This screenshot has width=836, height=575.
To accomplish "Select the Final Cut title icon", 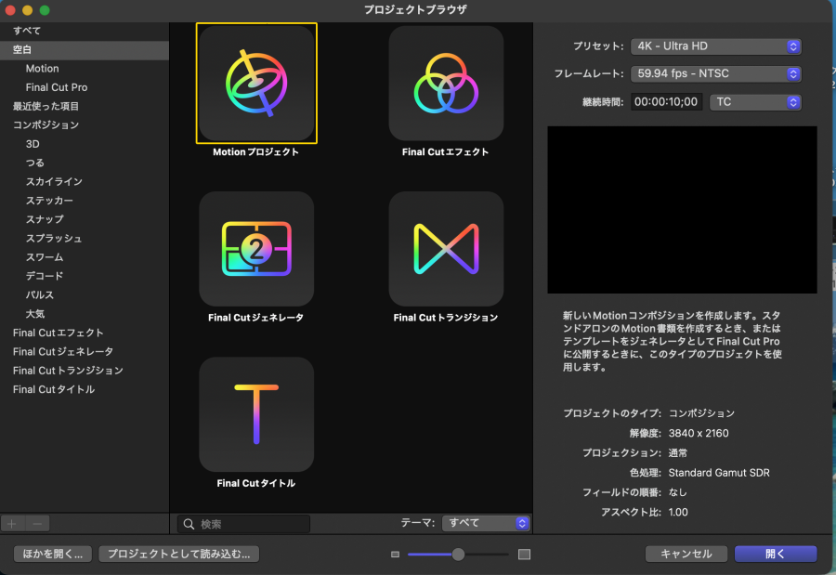I will 256,414.
